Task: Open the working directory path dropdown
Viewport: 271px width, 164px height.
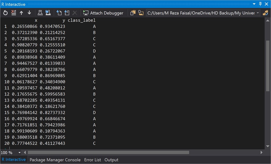Action: [x=258, y=13]
